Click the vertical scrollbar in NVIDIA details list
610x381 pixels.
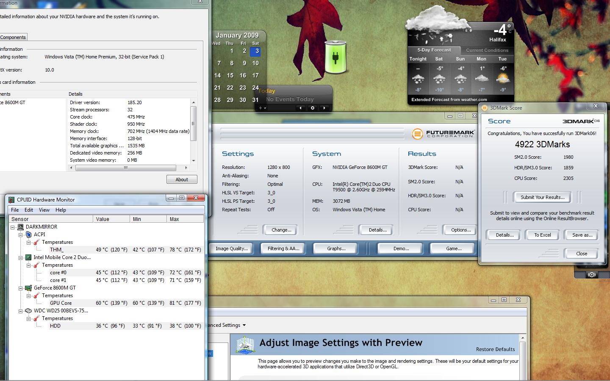coord(194,123)
